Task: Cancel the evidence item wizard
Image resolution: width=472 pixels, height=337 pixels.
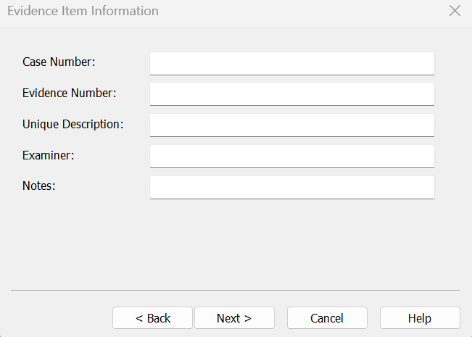Action: [327, 318]
